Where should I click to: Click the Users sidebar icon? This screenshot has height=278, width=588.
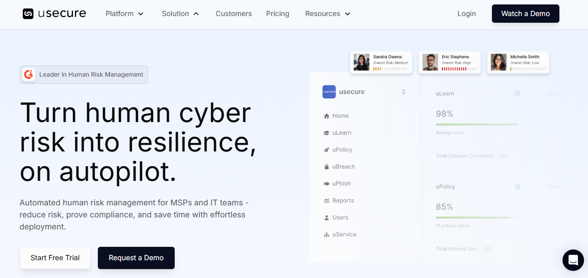pyautogui.click(x=327, y=217)
